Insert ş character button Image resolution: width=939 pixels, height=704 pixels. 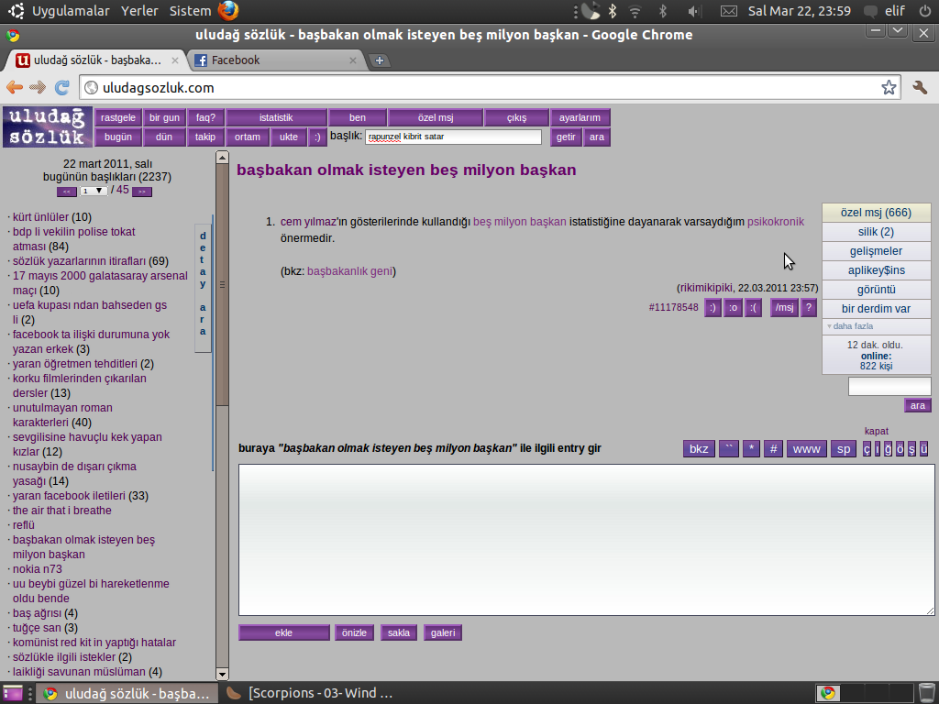pos(911,449)
